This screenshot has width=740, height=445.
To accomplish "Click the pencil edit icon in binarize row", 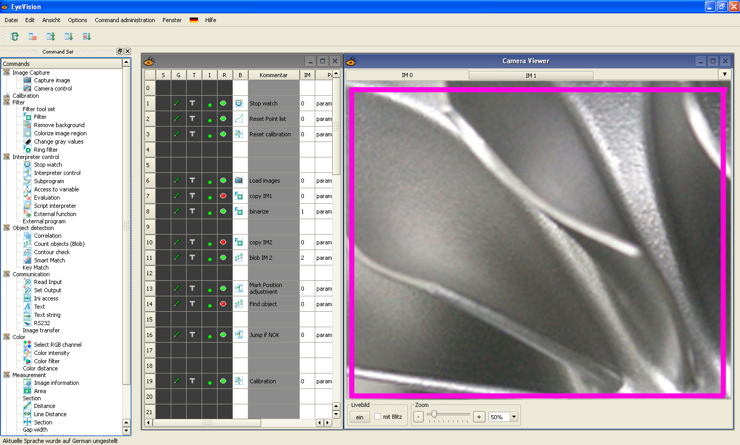I will pyautogui.click(x=177, y=211).
